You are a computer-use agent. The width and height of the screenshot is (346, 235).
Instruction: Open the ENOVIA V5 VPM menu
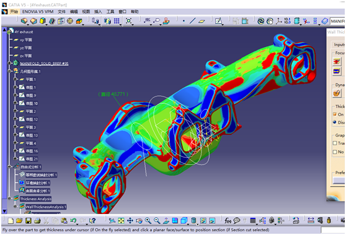[38, 12]
